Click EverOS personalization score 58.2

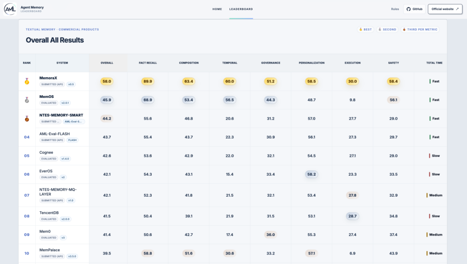[x=311, y=174]
